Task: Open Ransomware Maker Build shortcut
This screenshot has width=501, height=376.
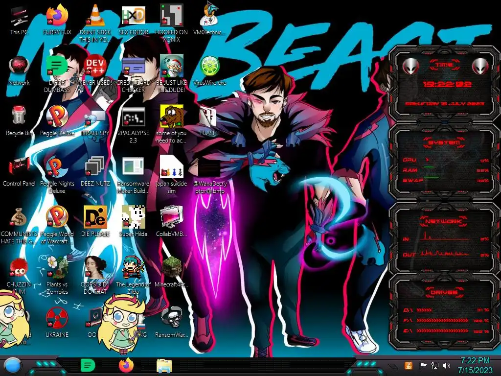Action: pos(133,175)
